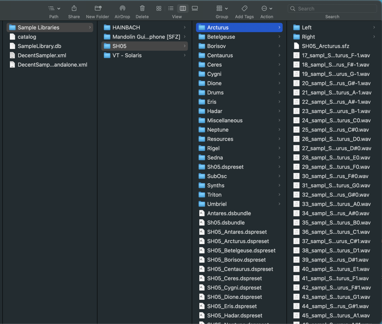Click the Drums folder icon

click(202, 93)
